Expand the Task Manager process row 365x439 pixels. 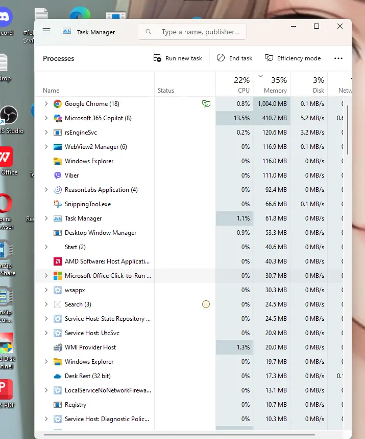pyautogui.click(x=46, y=218)
